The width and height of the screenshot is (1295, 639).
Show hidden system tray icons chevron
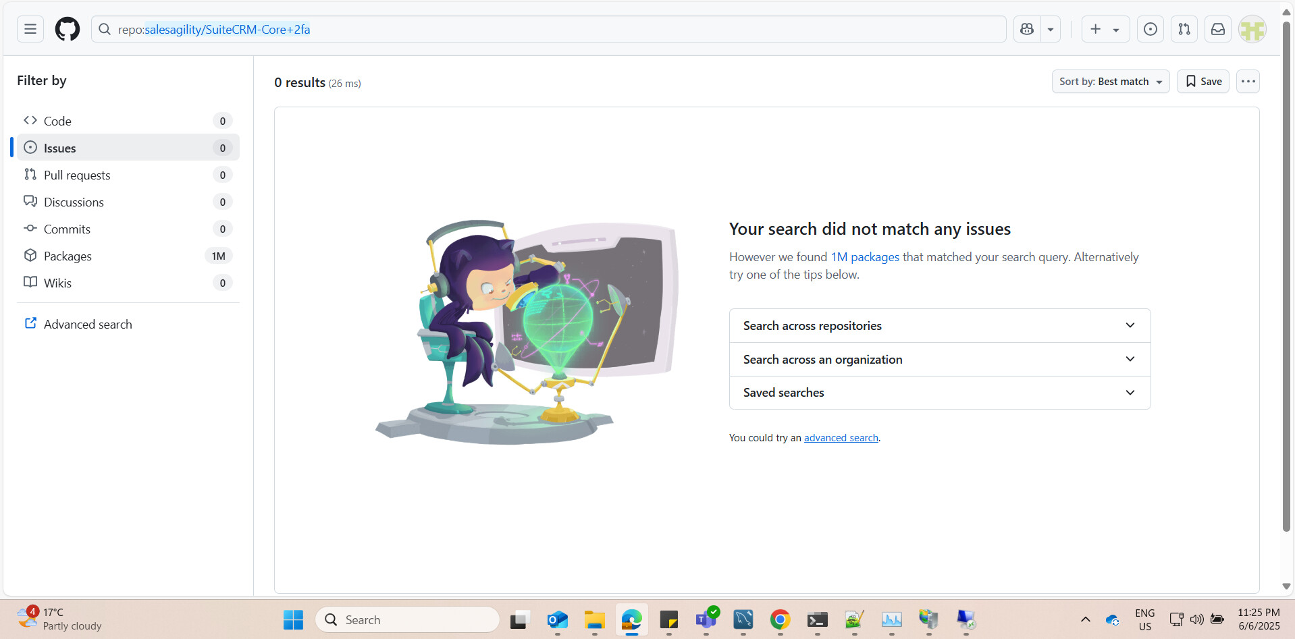1086,619
